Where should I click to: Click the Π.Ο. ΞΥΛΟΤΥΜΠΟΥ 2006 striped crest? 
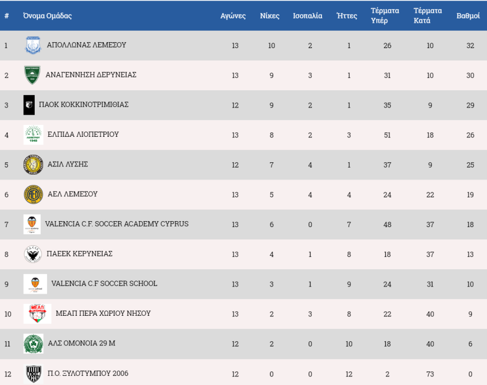click(x=33, y=373)
